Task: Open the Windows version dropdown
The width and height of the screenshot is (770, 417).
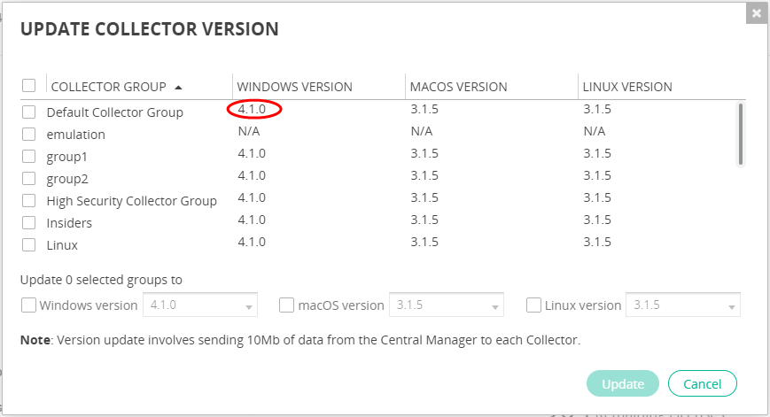Action: [x=200, y=305]
